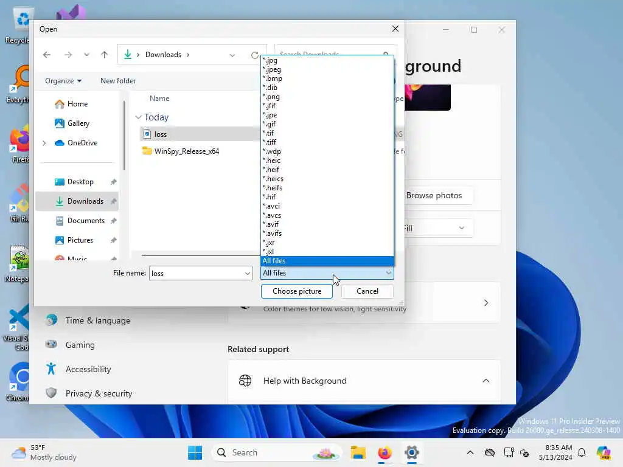Sort by the Name column header
623x467 pixels.
click(x=159, y=99)
